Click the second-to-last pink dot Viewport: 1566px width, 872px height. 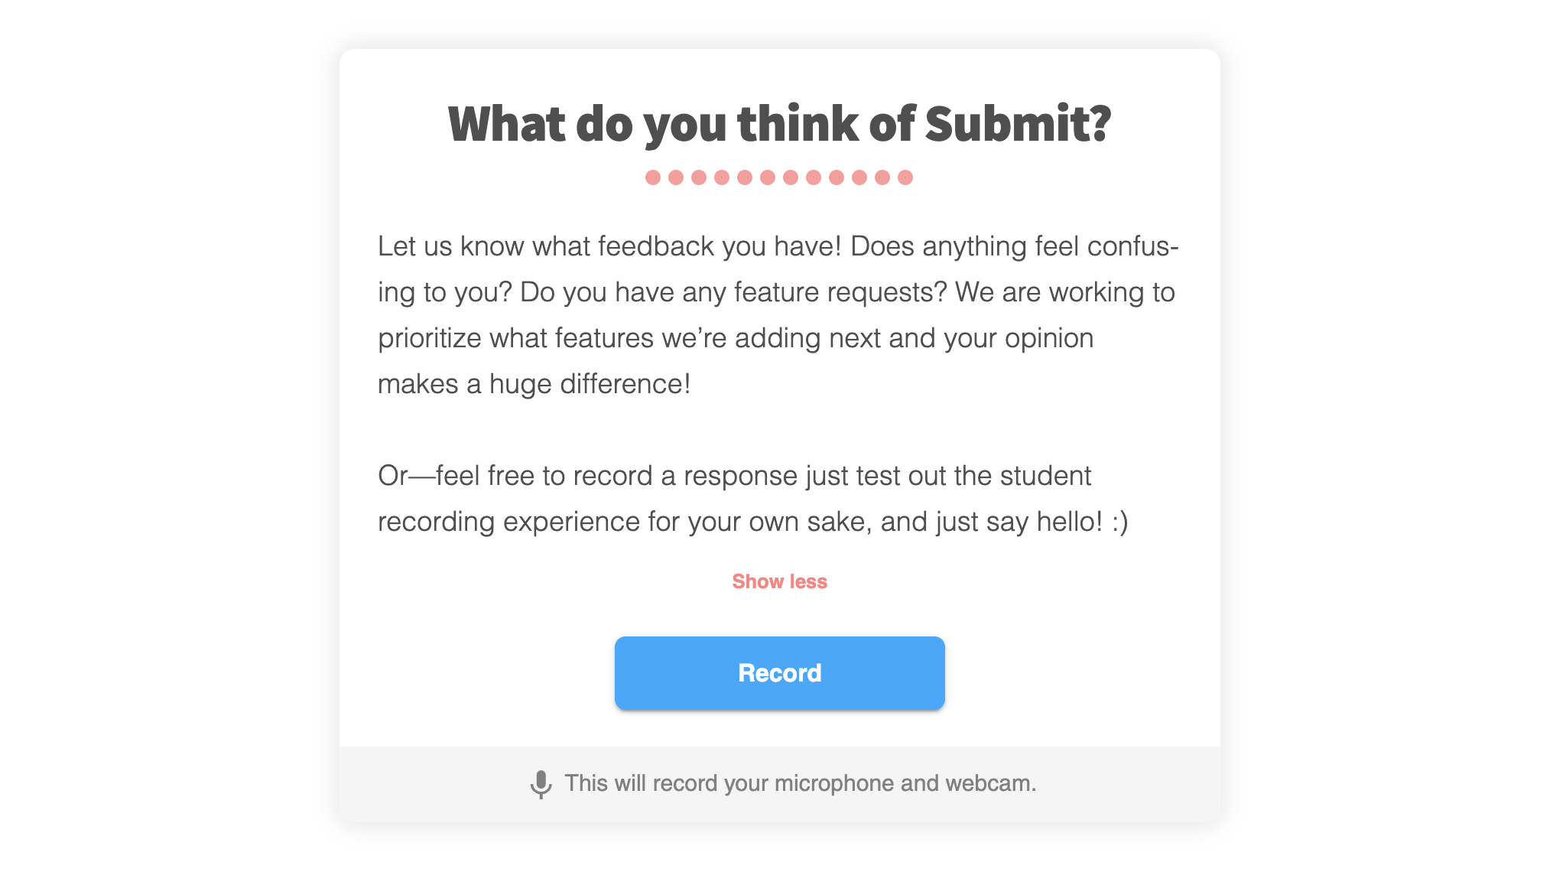(882, 177)
